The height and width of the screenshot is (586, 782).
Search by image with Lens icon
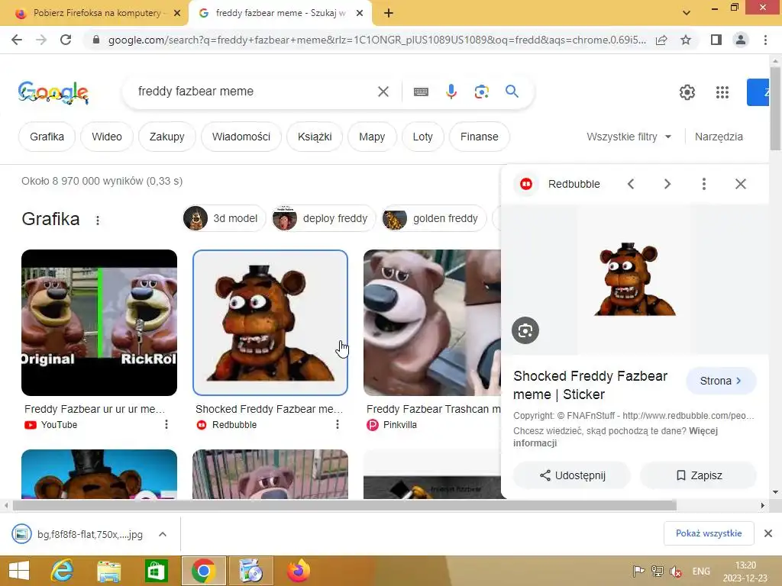click(x=482, y=92)
